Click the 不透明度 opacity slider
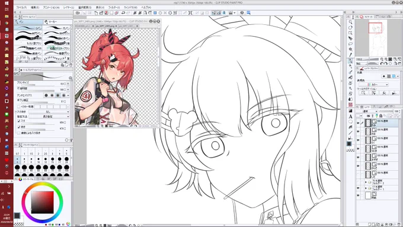This screenshot has height=227, width=403. pyautogui.click(x=38, y=91)
